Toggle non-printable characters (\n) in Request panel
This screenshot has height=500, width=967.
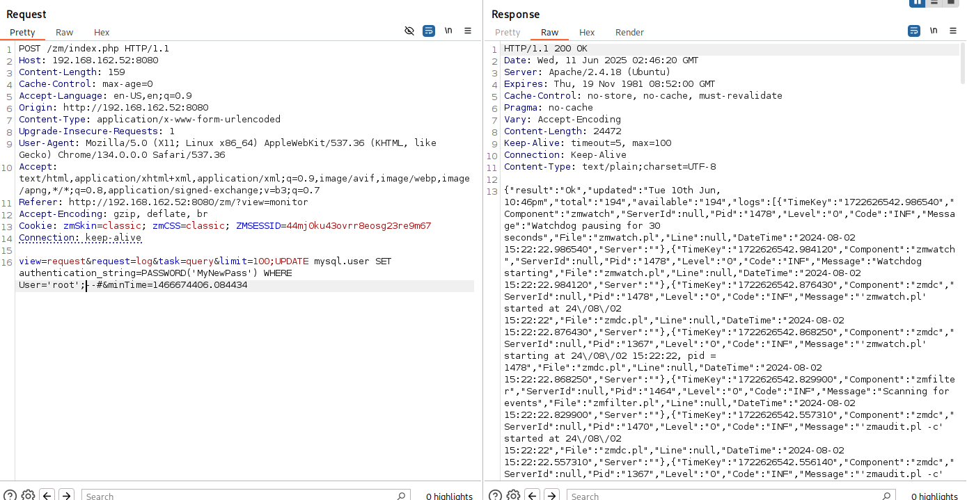tap(448, 31)
